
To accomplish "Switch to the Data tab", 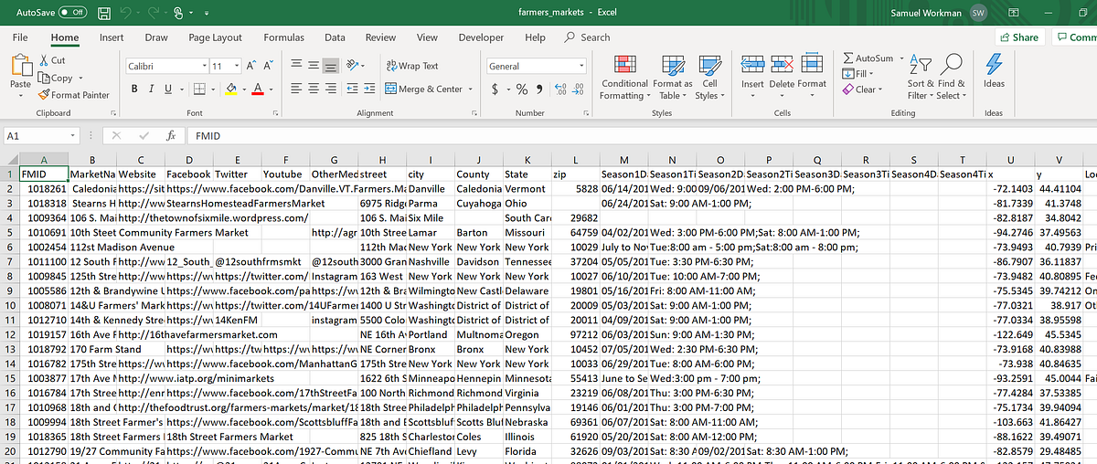I will (335, 37).
